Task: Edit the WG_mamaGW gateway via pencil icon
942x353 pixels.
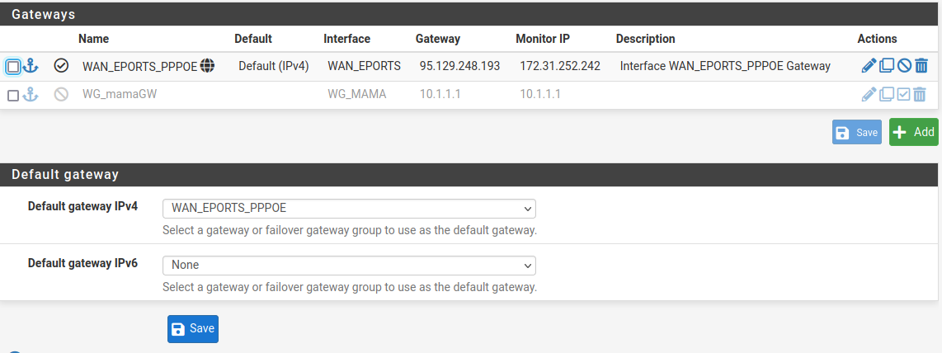Action: 869,95
